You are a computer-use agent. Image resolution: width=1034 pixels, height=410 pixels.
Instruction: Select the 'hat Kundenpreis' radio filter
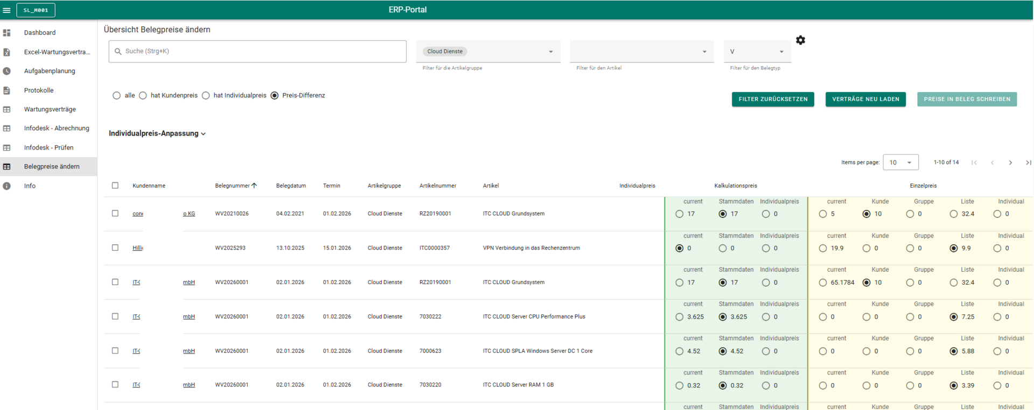pos(143,96)
